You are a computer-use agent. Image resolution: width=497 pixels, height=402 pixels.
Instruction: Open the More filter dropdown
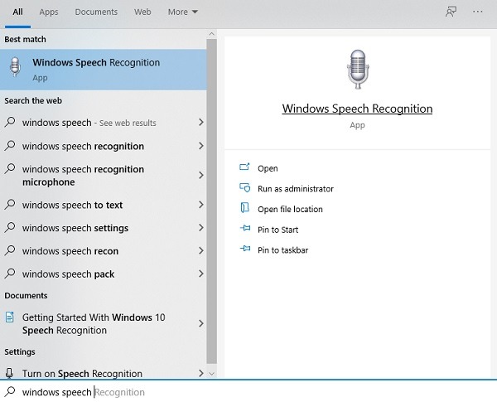(x=182, y=12)
